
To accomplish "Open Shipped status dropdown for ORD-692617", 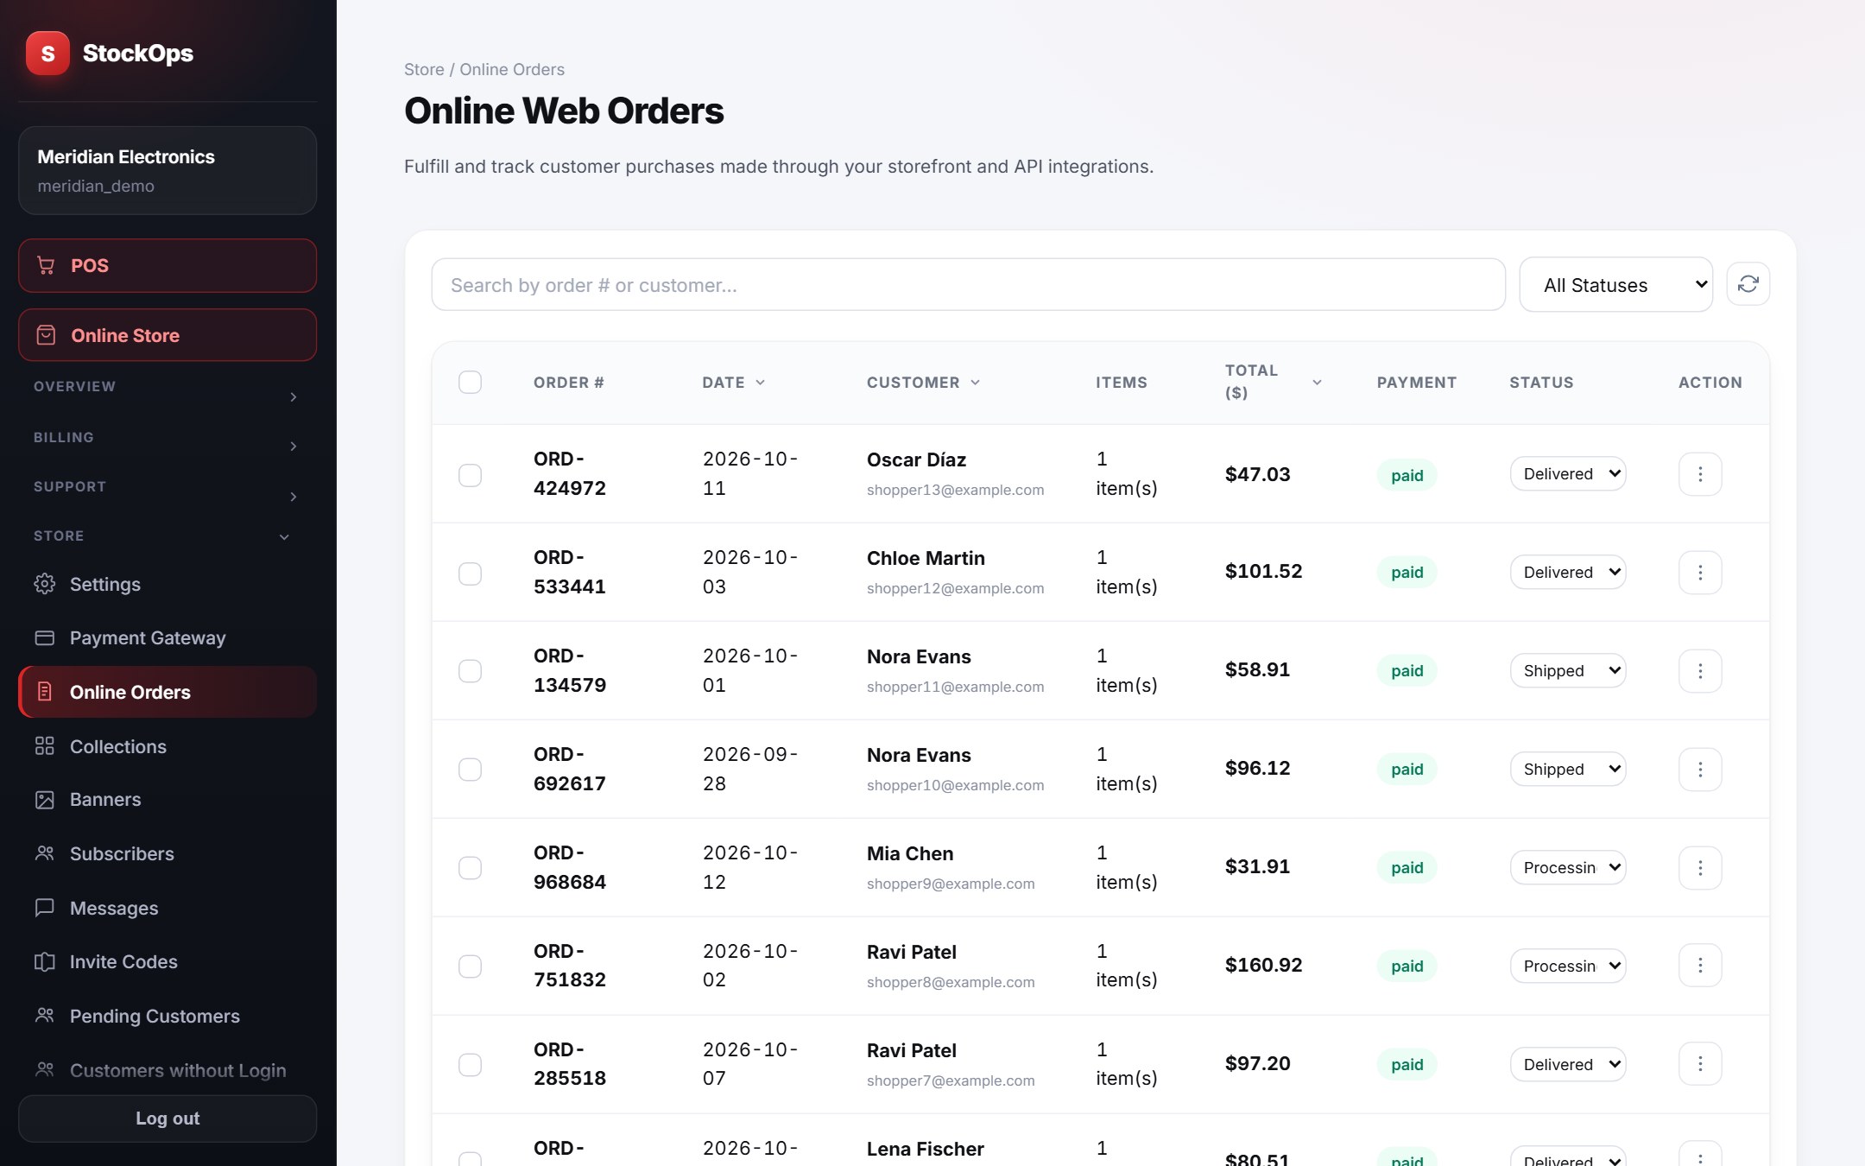I will pyautogui.click(x=1568, y=769).
